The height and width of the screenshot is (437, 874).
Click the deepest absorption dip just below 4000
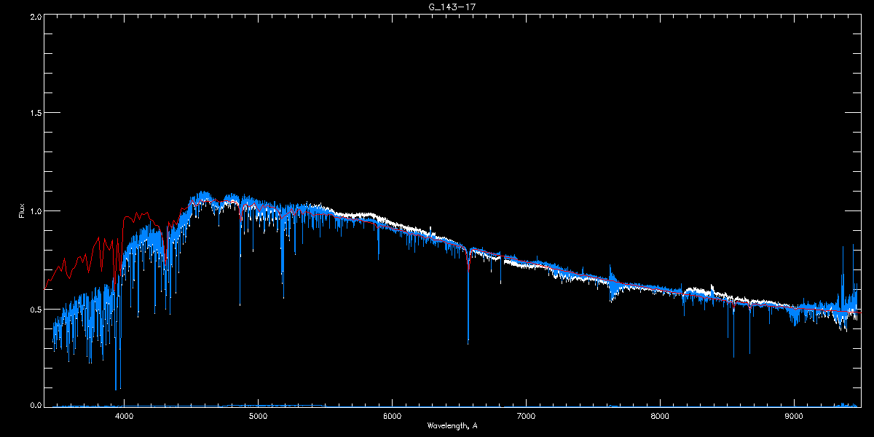tap(116, 388)
